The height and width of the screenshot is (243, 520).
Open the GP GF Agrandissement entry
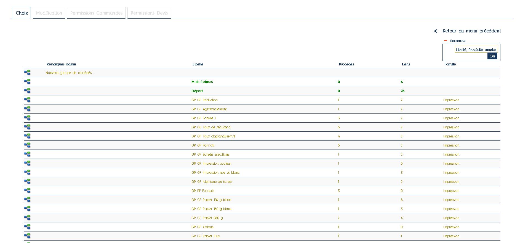[209, 109]
